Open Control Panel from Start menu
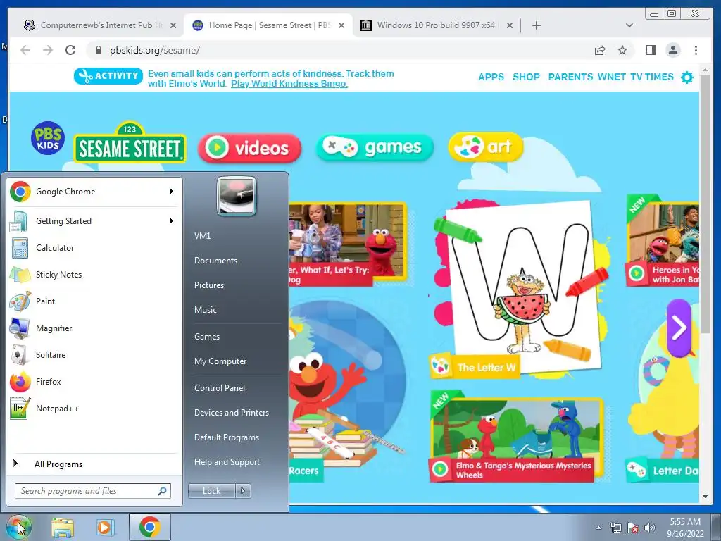721x541 pixels. [x=220, y=388]
